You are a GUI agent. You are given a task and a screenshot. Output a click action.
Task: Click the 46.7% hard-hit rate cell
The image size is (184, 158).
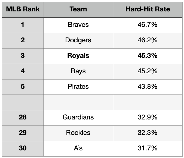pos(148,25)
